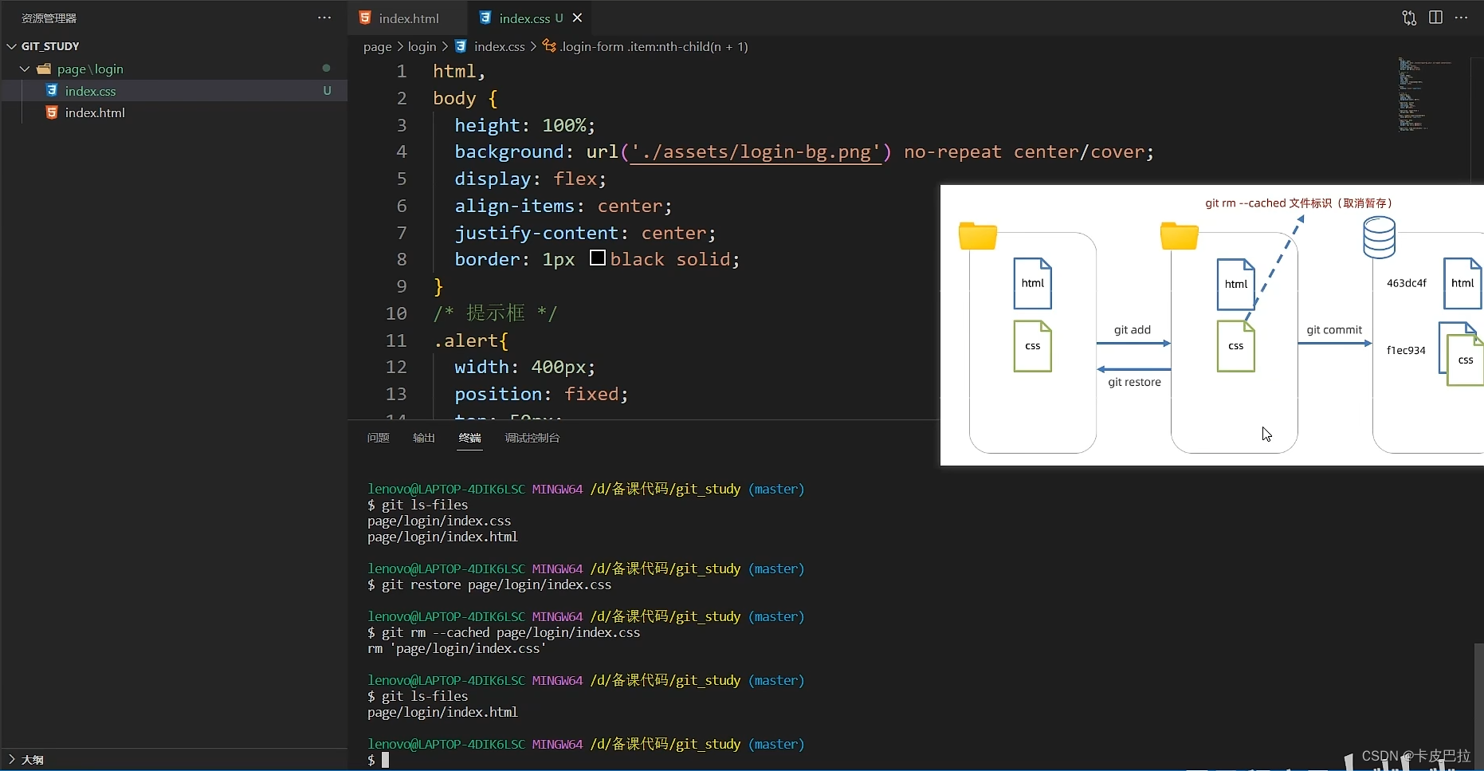Click the login-bg.png url link in code
Image resolution: width=1484 pixels, height=771 pixels.
[756, 152]
